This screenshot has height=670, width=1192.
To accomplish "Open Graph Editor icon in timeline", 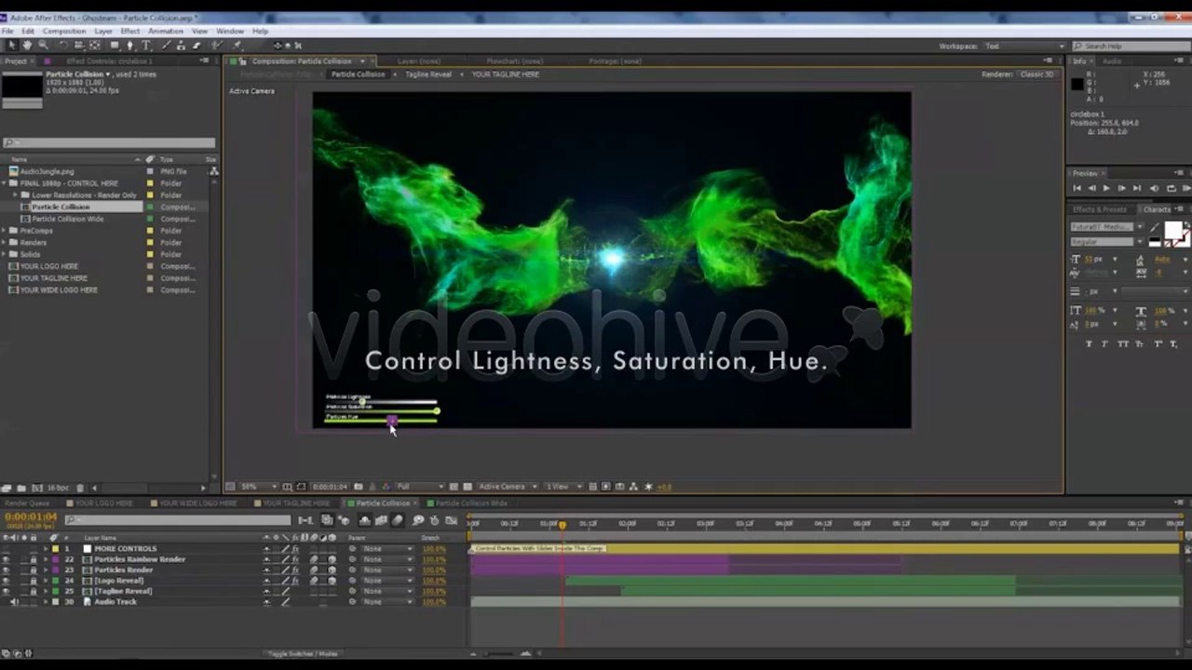I will [452, 520].
